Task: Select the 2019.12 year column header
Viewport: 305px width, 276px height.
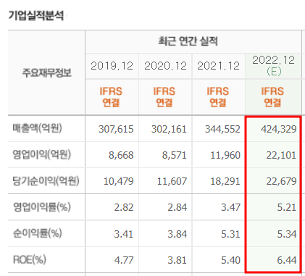Action: (112, 66)
